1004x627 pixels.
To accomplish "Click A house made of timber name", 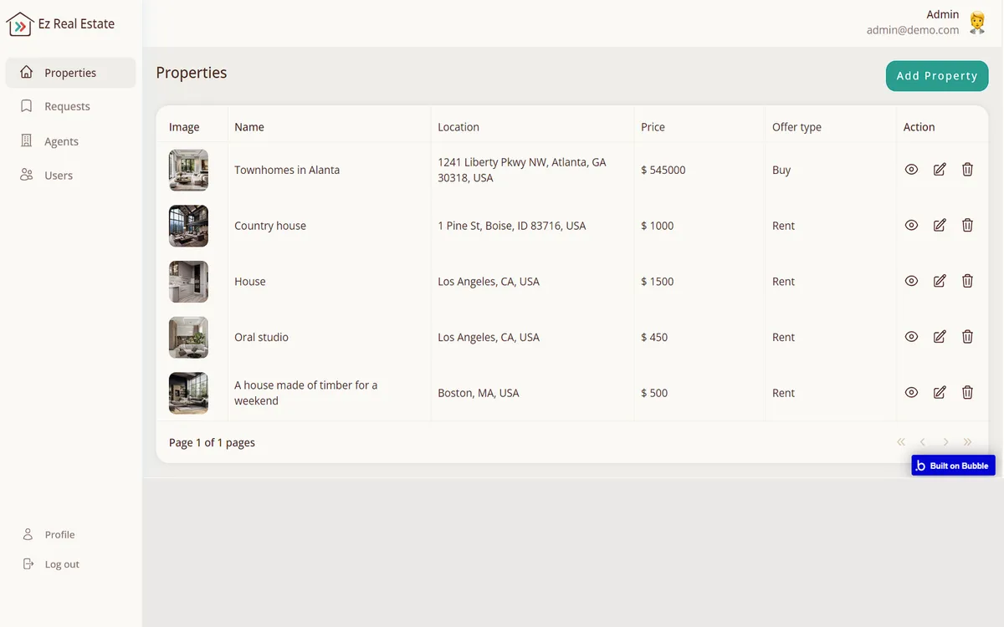I will (x=306, y=393).
